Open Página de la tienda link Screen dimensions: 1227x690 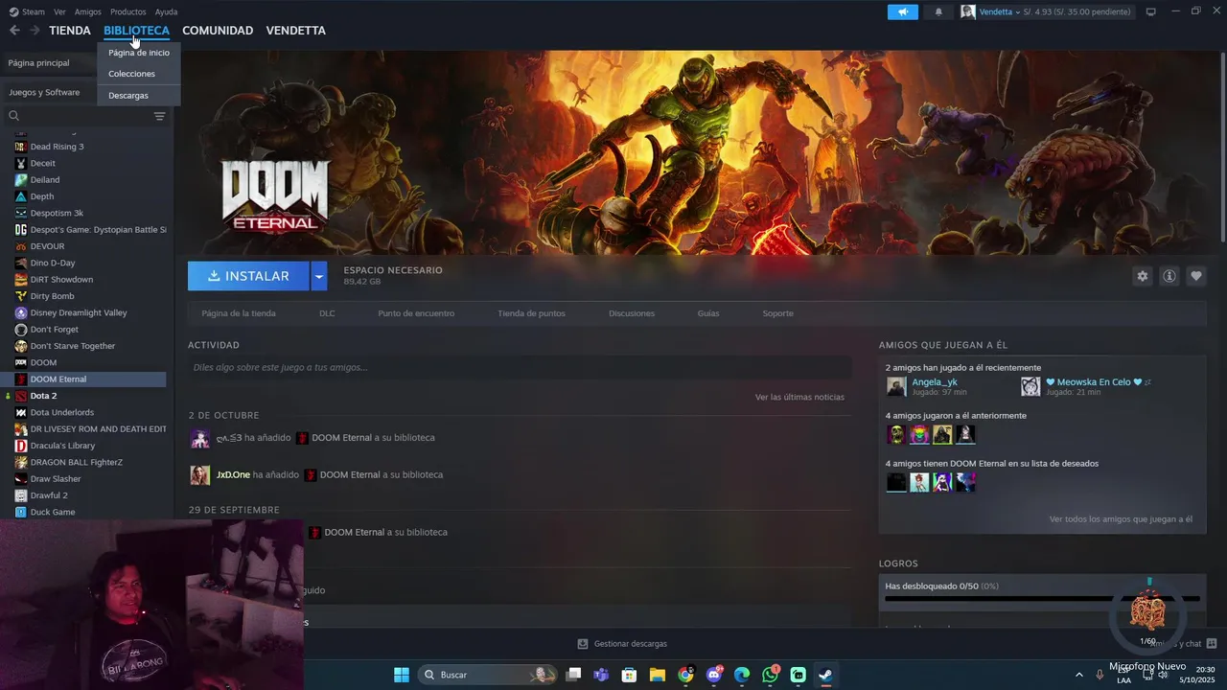[x=239, y=313]
